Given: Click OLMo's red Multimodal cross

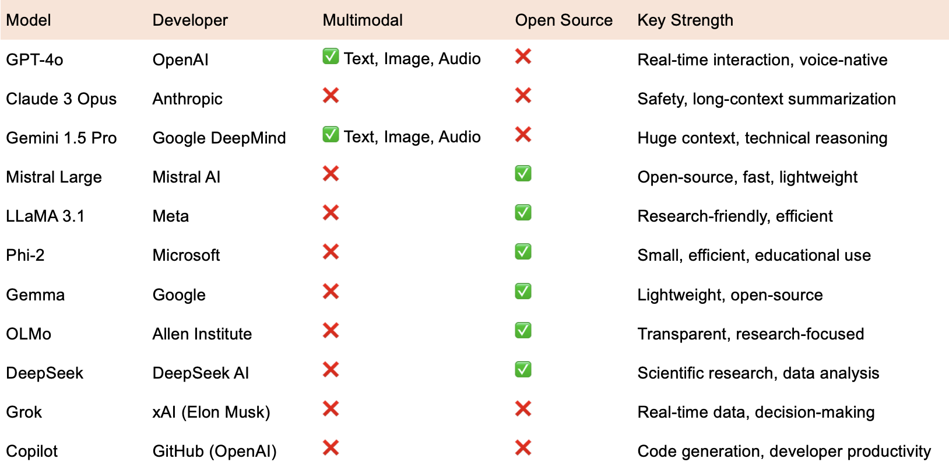Looking at the screenshot, I should pyautogui.click(x=331, y=331).
